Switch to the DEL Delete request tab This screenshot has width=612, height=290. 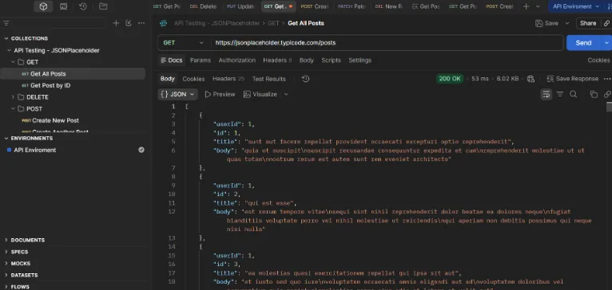(x=203, y=6)
